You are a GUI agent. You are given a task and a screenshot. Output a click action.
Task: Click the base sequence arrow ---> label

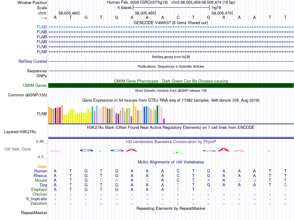(44, 18)
